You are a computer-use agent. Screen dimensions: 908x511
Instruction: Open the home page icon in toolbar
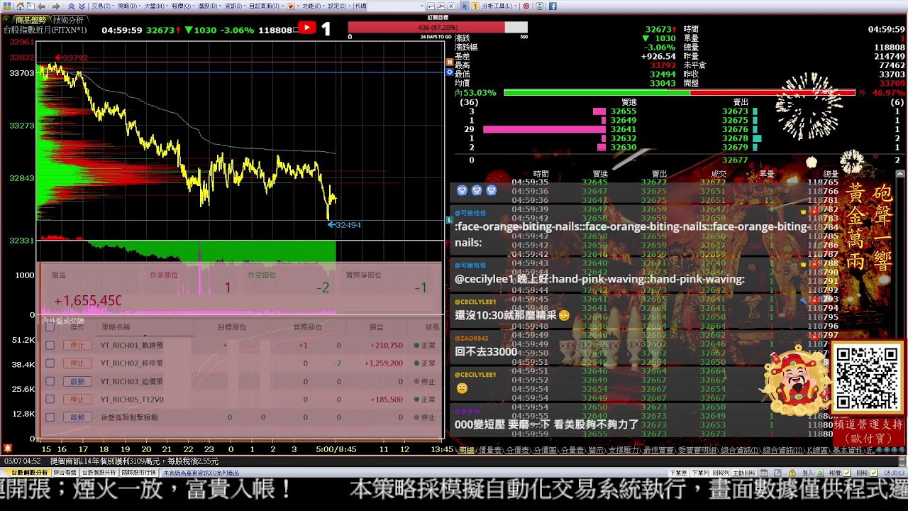click(21, 6)
